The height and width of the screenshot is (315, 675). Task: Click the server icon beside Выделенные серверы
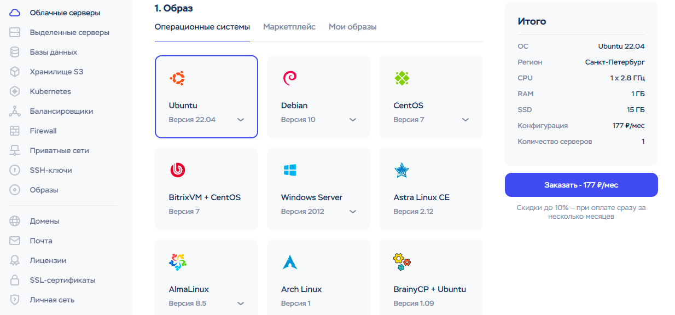[15, 32]
